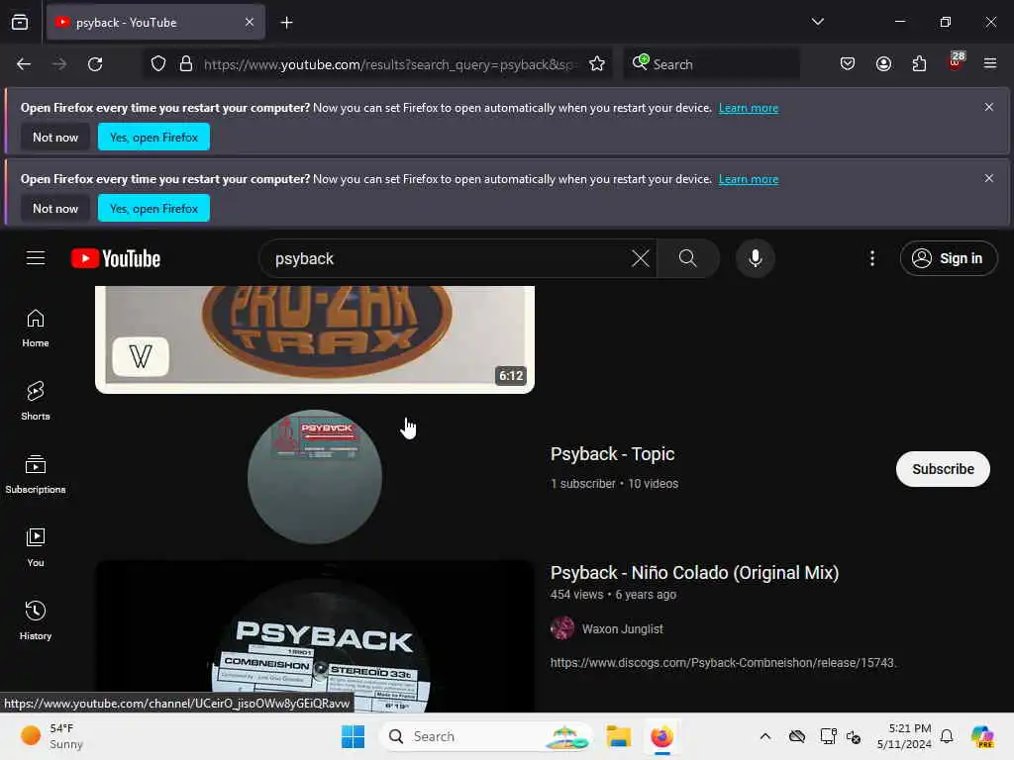Viewport: 1014px width, 760px height.
Task: Clear the YouTube search query with X
Action: point(641,258)
